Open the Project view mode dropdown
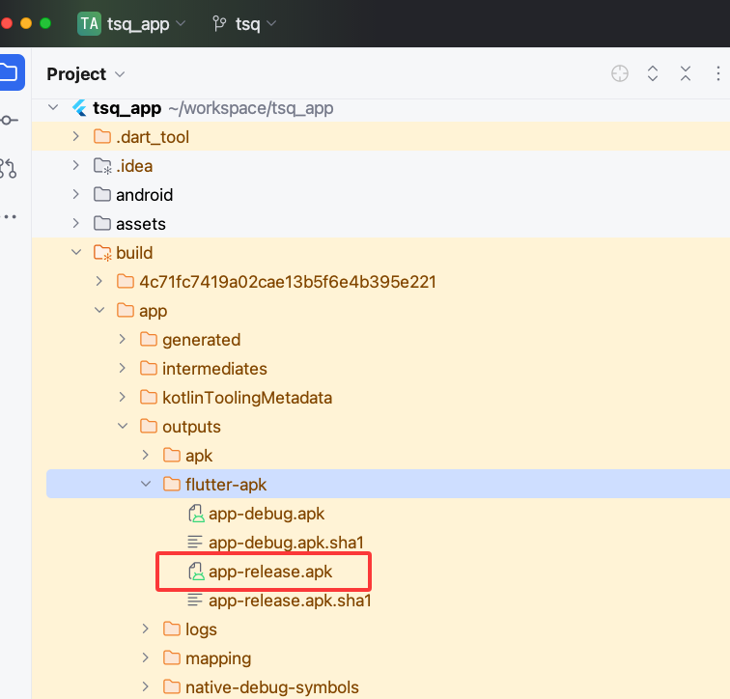 tap(86, 74)
